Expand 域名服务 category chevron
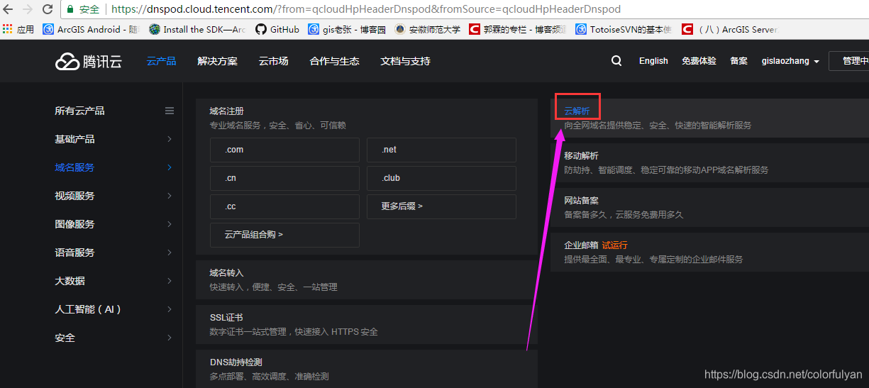869x388 pixels. (170, 167)
